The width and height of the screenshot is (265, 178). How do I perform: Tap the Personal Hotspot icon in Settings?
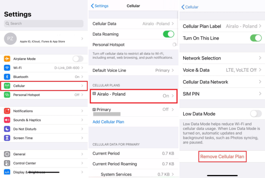point(7,95)
